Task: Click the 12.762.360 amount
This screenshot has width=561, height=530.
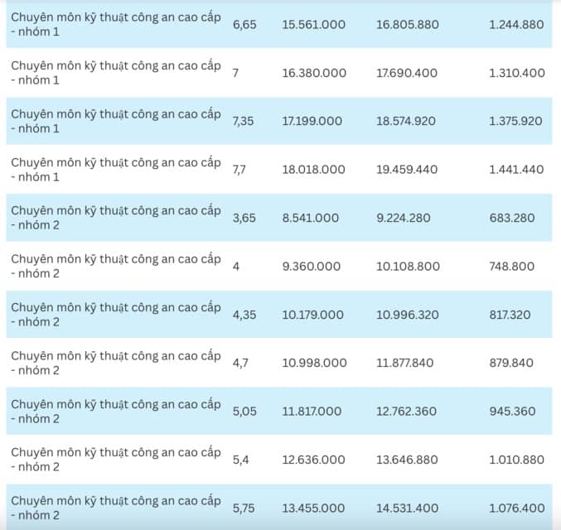Action: point(406,412)
